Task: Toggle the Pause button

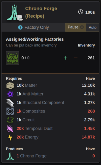Action: 76,27
